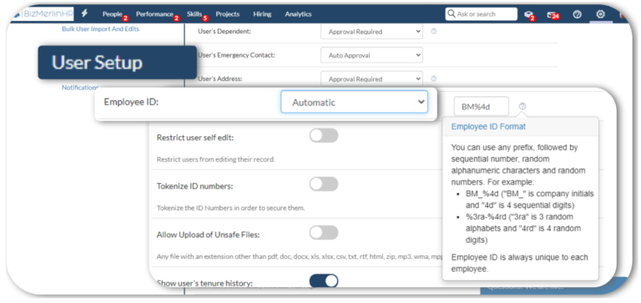This screenshot has height=303, width=641.
Task: Open the Hiring menu
Action: coord(262,14)
